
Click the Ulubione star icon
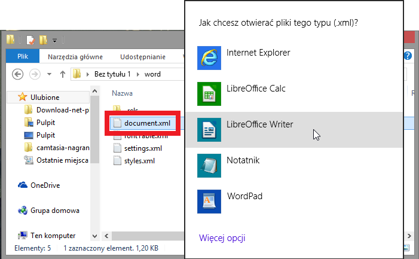pos(23,97)
